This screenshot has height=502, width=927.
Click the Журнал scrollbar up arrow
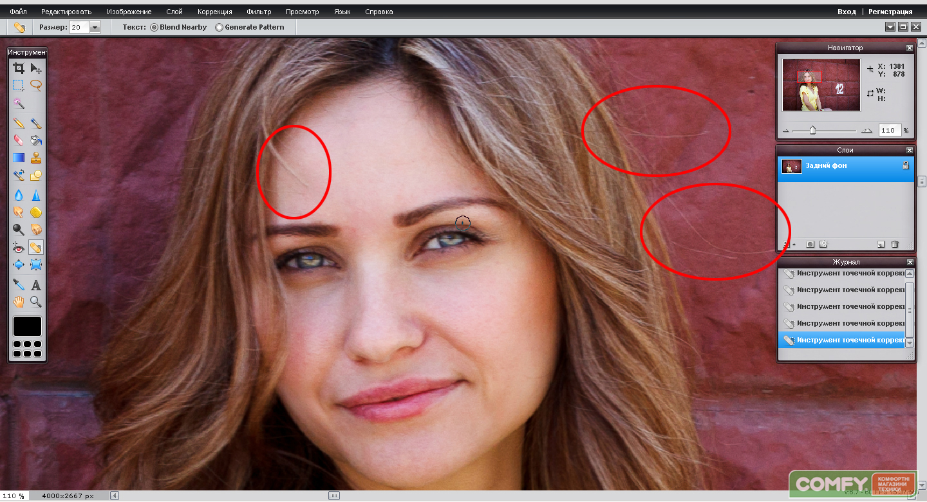910,275
